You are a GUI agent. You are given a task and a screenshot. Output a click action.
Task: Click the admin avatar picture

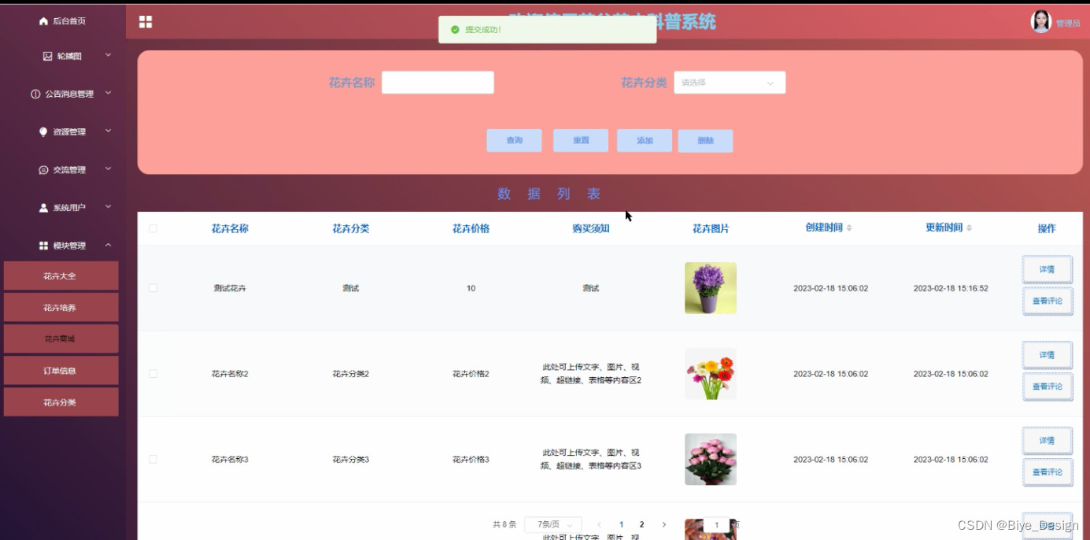[1041, 21]
